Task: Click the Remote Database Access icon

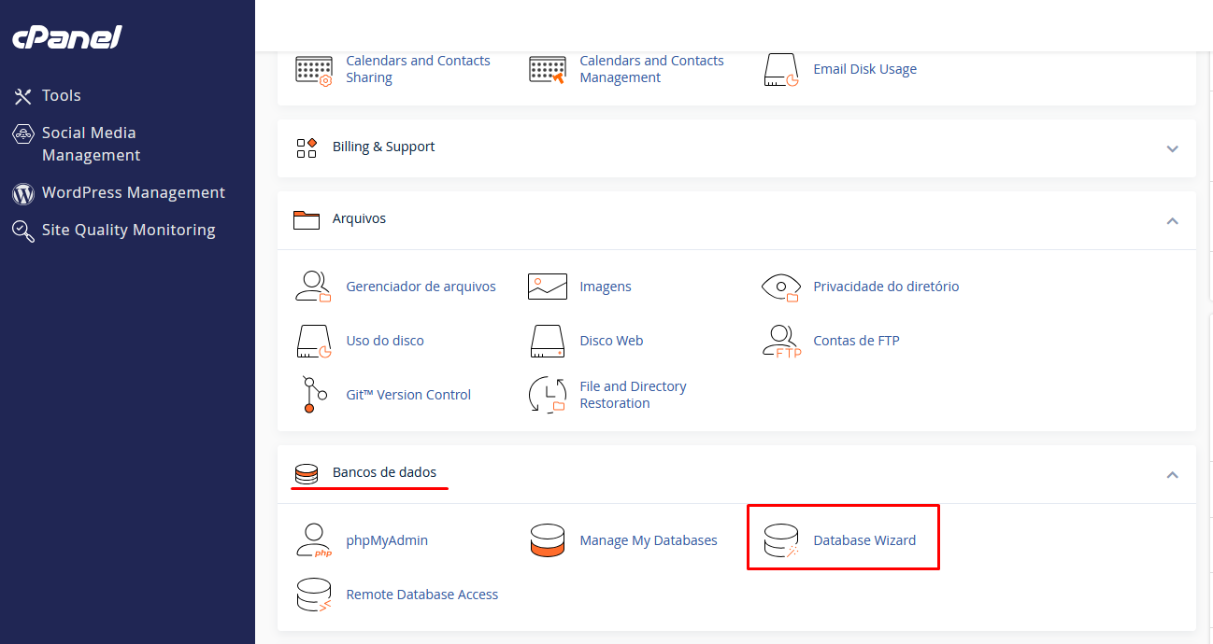Action: [314, 595]
